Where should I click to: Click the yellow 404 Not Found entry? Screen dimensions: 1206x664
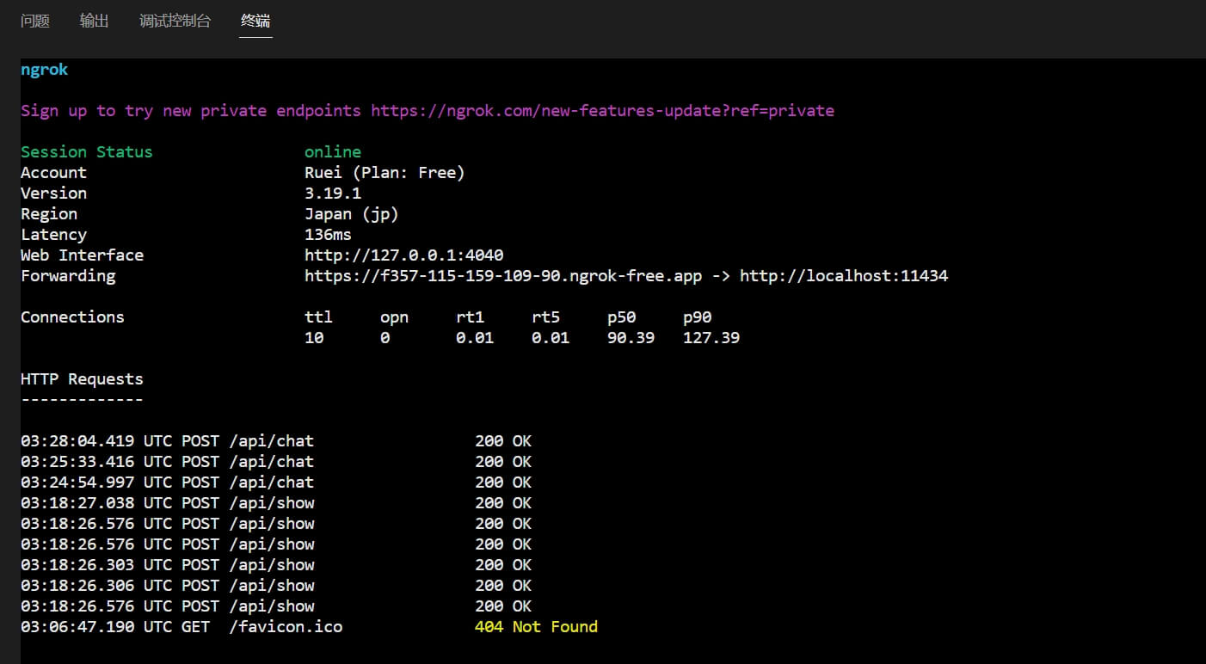pyautogui.click(x=536, y=626)
